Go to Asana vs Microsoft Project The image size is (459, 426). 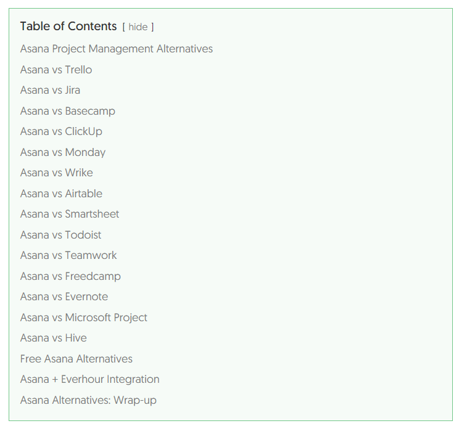84,317
